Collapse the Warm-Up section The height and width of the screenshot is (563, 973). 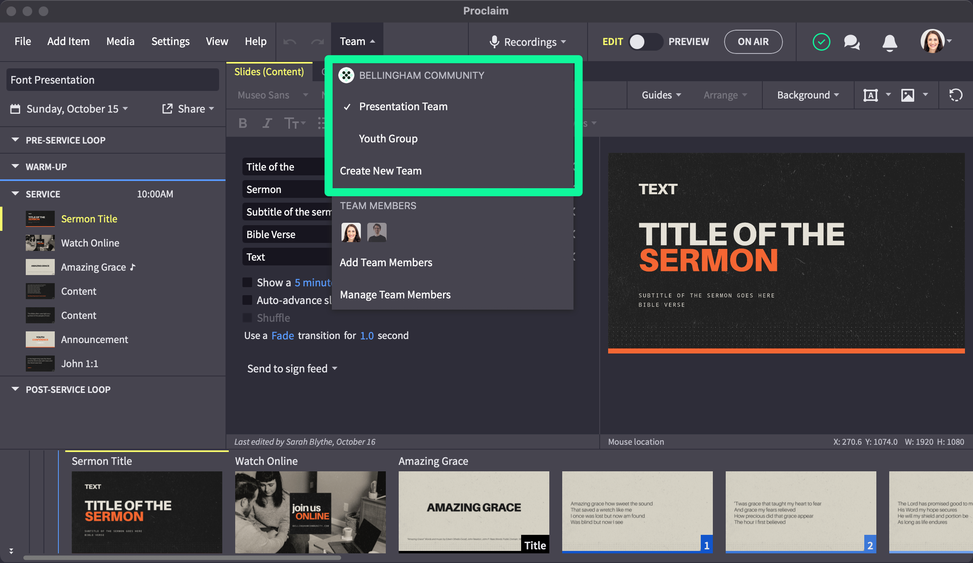pos(15,166)
